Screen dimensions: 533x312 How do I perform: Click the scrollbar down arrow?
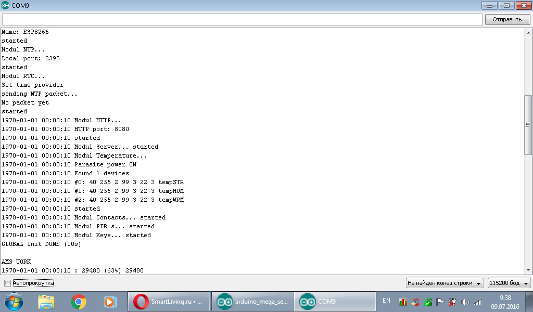[x=527, y=270]
